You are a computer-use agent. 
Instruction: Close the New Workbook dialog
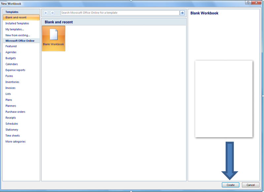coord(256,2)
